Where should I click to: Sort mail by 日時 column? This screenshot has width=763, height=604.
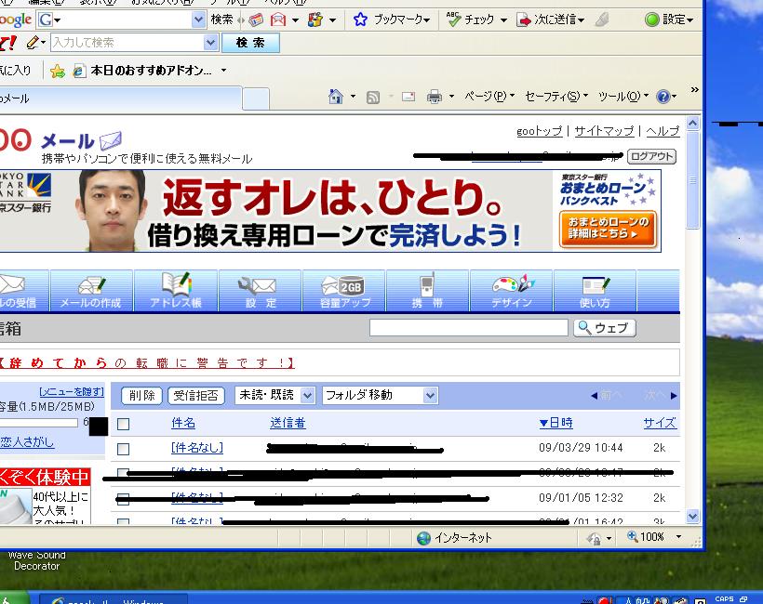[x=556, y=423]
